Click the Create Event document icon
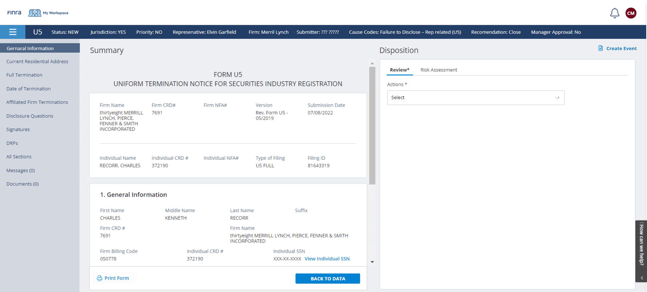This screenshot has width=647, height=292. (601, 48)
